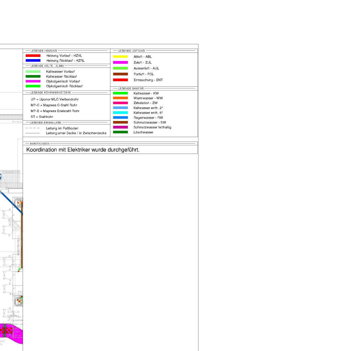Select the 'MP-C = Mapress C-Stahl Rohr' entry
Image resolution: width=351 pixels, height=351 pixels.
point(54,105)
